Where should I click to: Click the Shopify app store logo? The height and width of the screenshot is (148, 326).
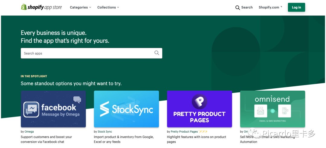click(41, 7)
